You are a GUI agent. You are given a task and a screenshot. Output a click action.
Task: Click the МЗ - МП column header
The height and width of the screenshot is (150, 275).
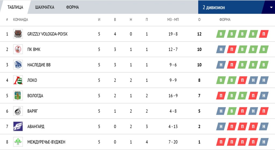click(x=173, y=20)
